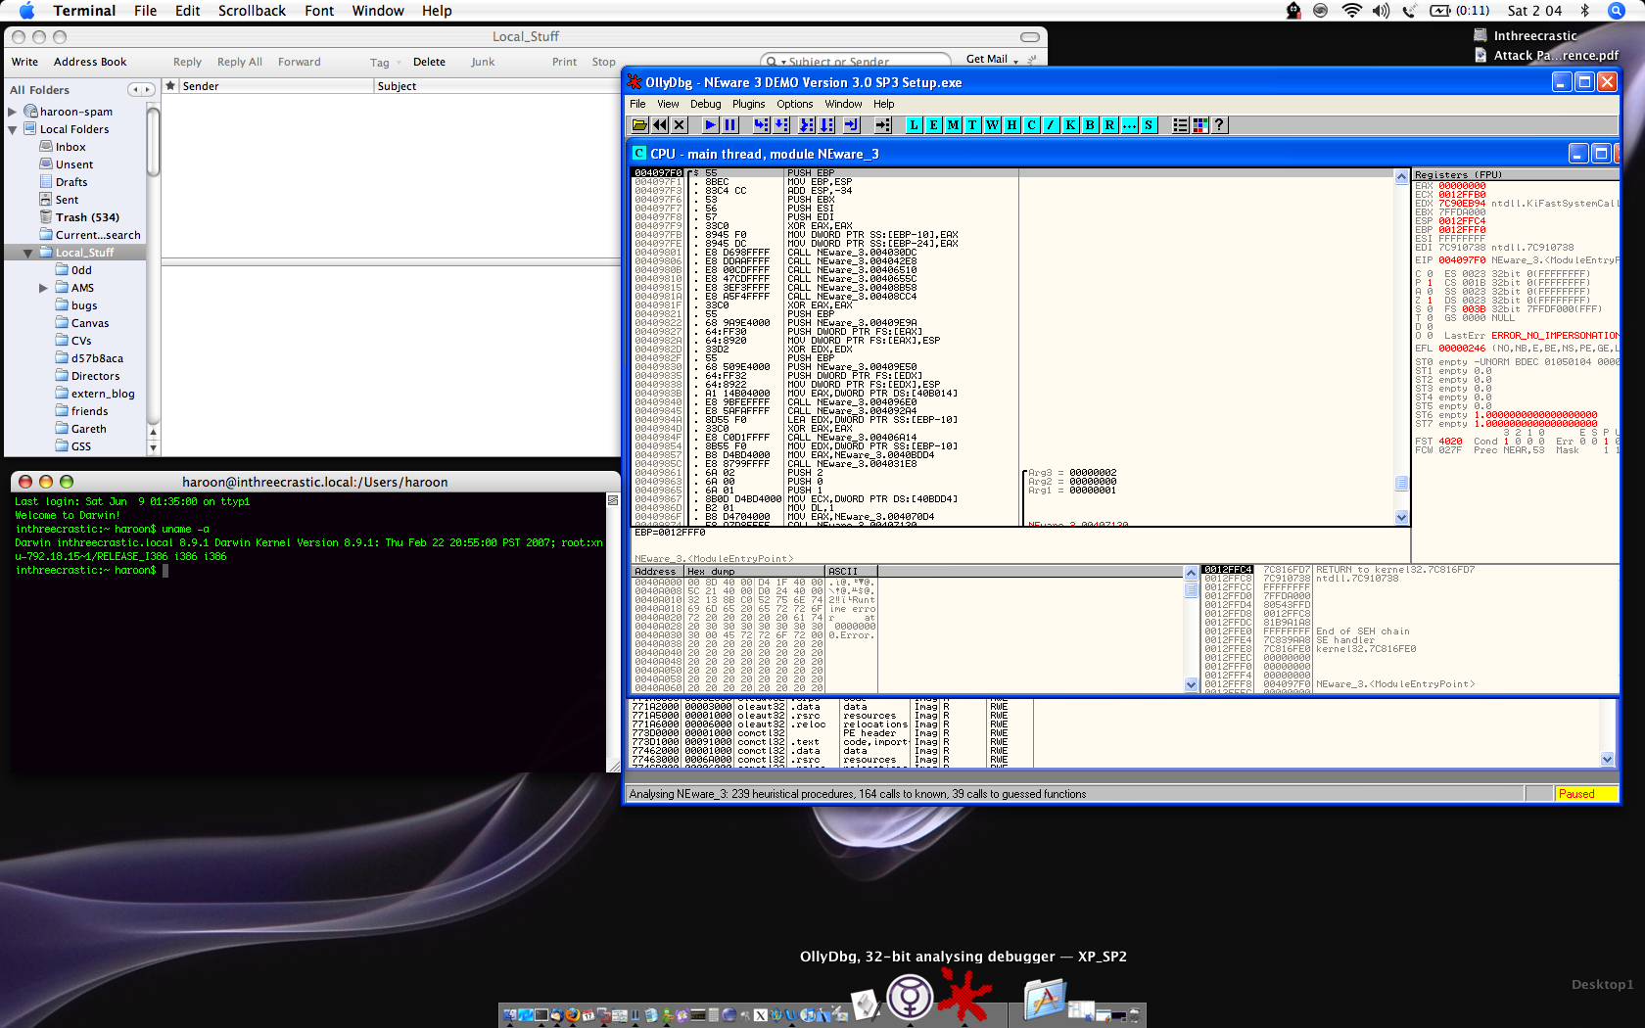This screenshot has width=1645, height=1028.
Task: Open the Memory map window (M icon)
Action: point(952,125)
